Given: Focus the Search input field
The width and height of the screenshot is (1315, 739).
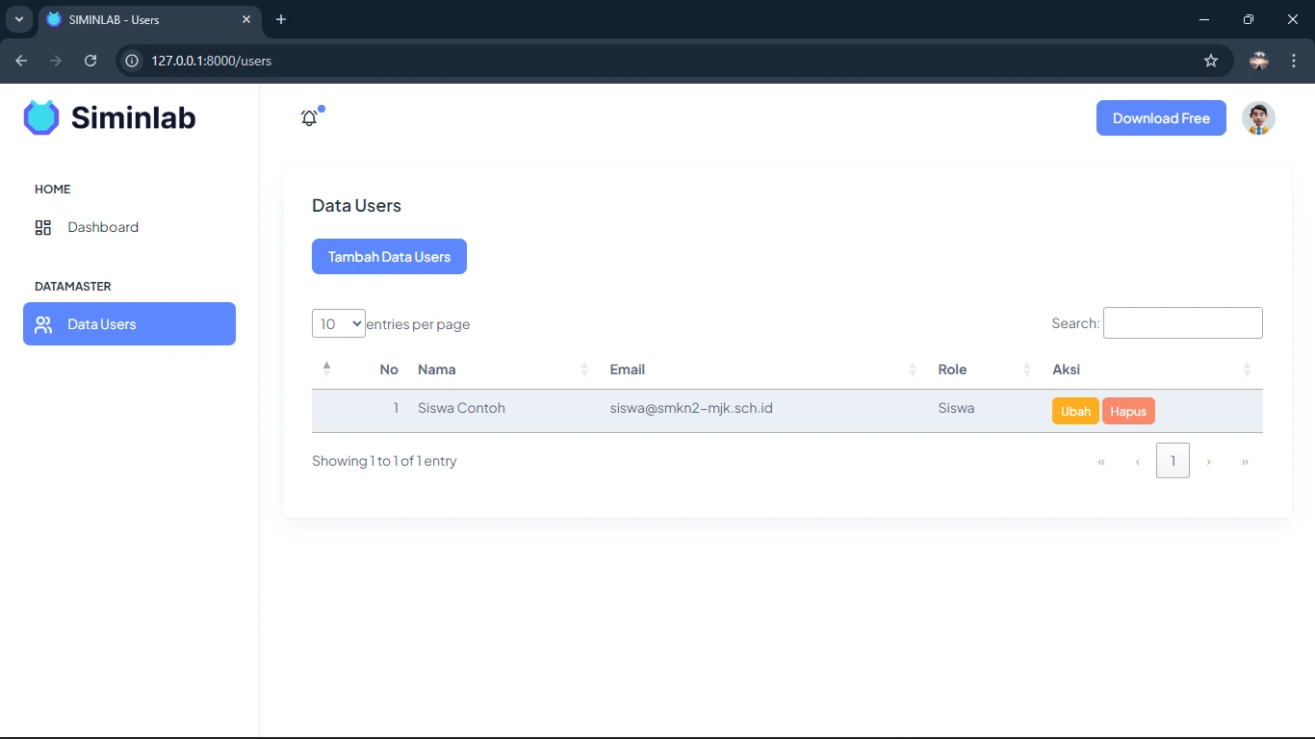Looking at the screenshot, I should pos(1182,323).
